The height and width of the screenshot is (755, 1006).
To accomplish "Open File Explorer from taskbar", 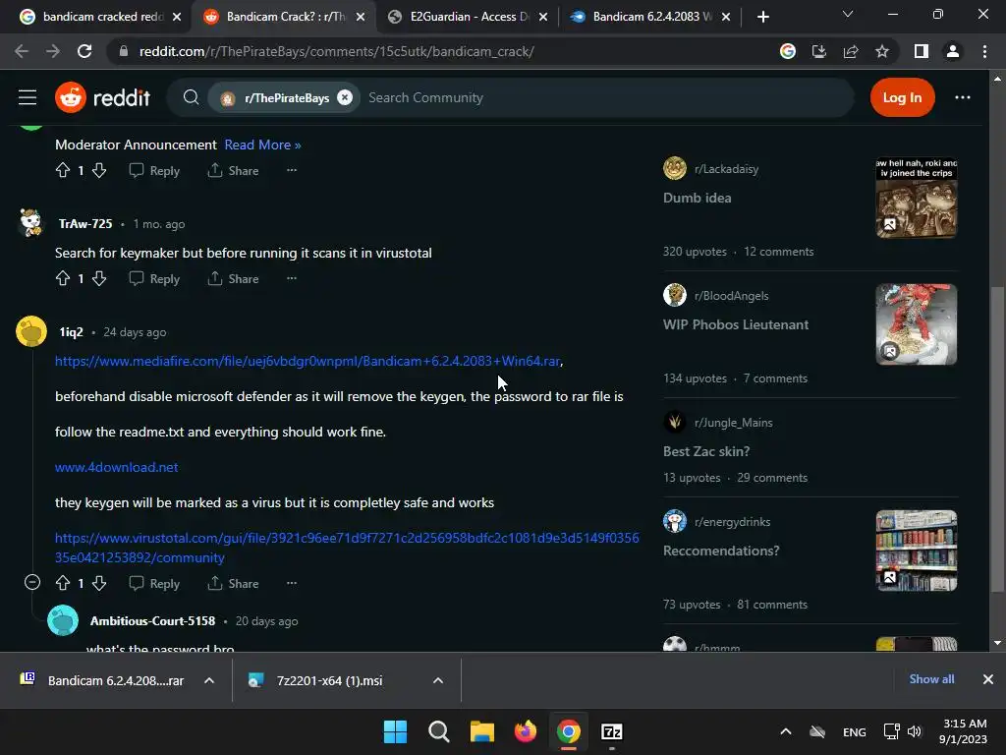I will [x=481, y=731].
